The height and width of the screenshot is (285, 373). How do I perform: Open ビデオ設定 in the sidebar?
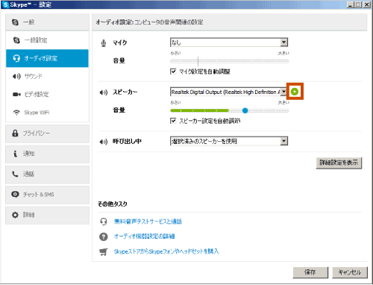[x=47, y=94]
